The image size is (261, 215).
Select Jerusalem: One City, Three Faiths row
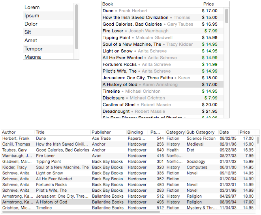click(162, 78)
